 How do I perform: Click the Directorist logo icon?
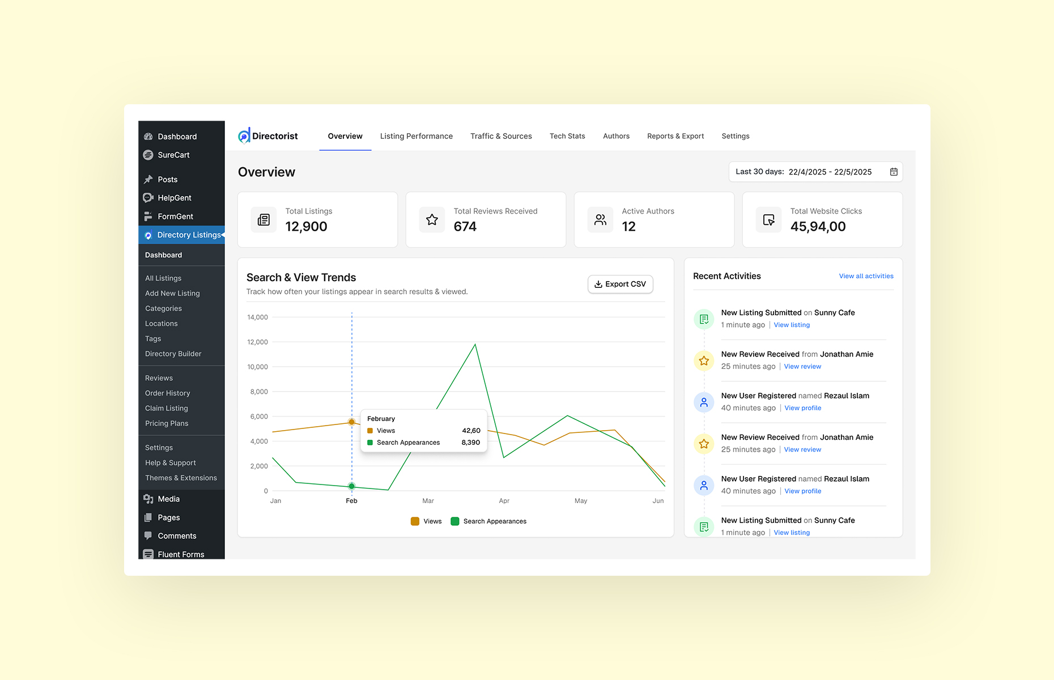click(x=244, y=135)
